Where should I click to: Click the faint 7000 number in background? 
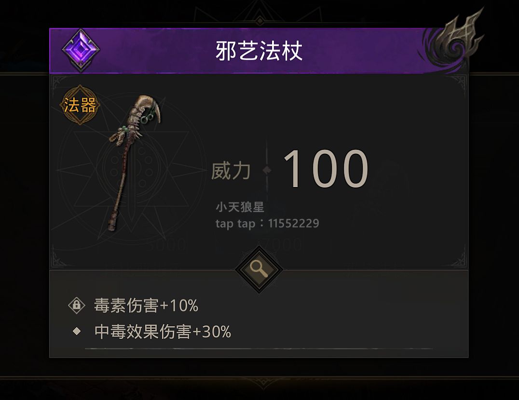(x=284, y=245)
